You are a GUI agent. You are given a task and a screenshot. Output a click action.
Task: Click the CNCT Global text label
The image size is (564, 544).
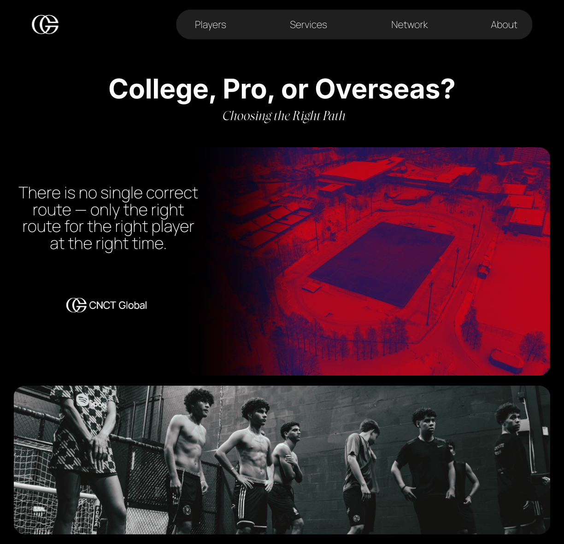pyautogui.click(x=118, y=305)
